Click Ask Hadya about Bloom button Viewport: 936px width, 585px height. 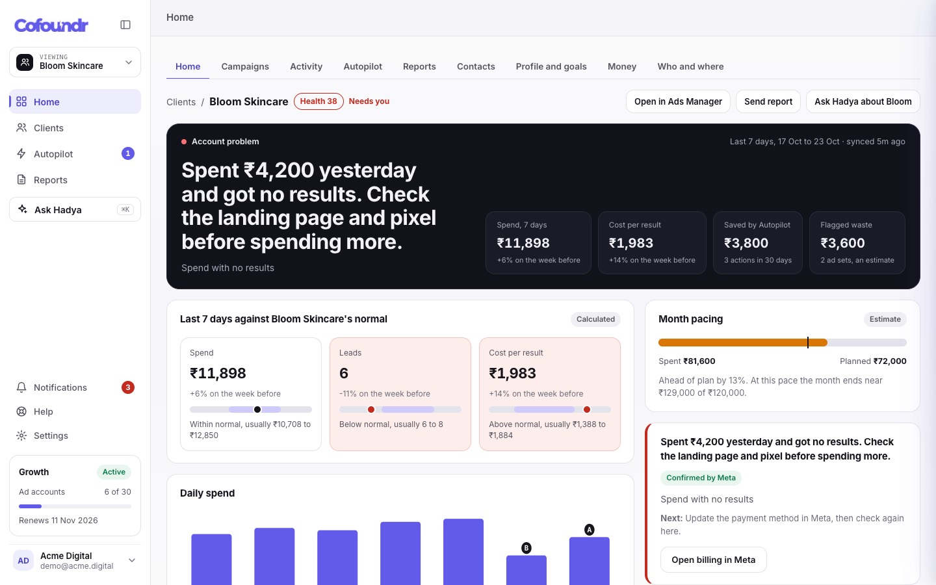coord(863,101)
